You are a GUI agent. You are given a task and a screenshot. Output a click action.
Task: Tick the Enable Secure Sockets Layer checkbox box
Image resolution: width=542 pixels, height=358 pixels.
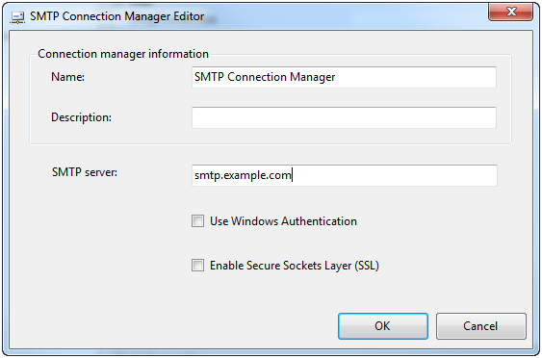point(197,266)
